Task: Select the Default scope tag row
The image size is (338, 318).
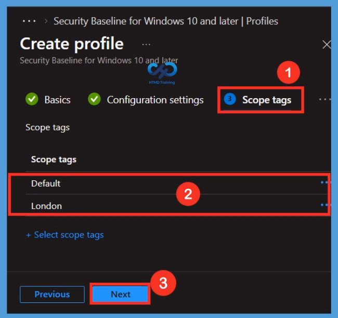Action: click(x=178, y=183)
